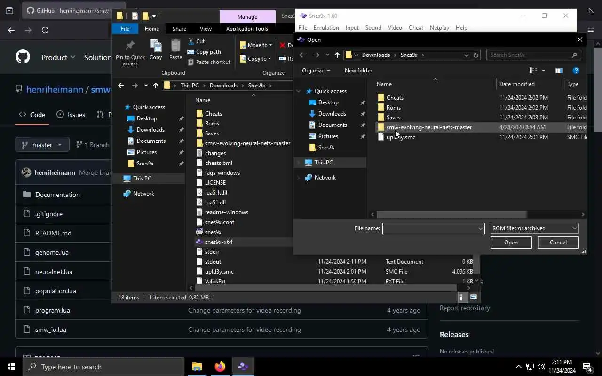Image resolution: width=602 pixels, height=376 pixels.
Task: Expand the File name history dropdown
Action: point(480,228)
